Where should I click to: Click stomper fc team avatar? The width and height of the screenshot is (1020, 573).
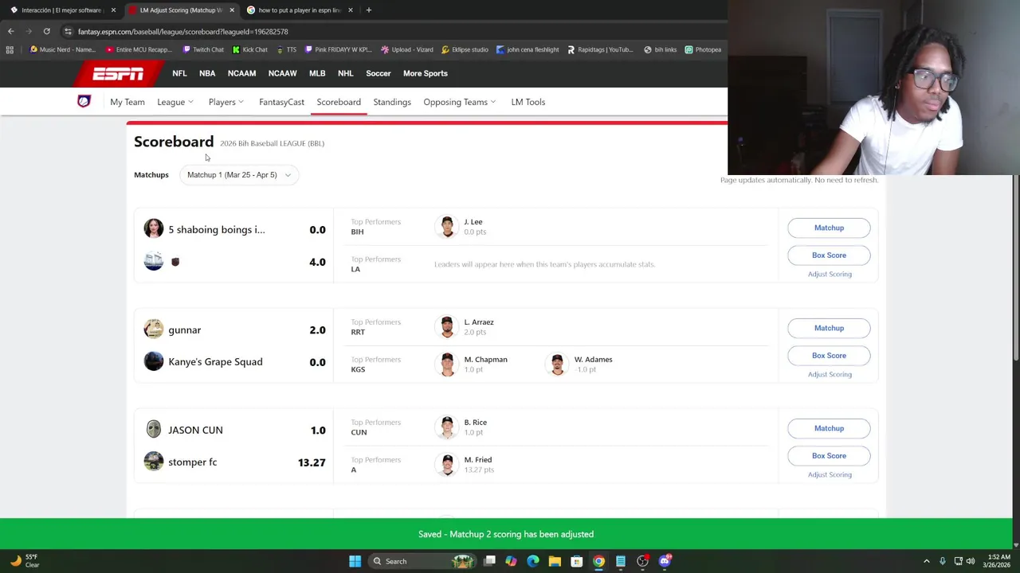[x=154, y=462]
